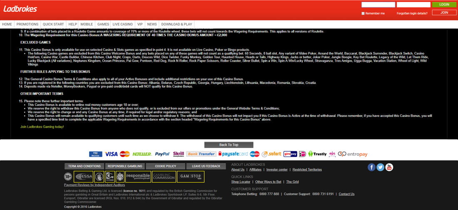Tick the Remember me checkbox

[363, 13]
